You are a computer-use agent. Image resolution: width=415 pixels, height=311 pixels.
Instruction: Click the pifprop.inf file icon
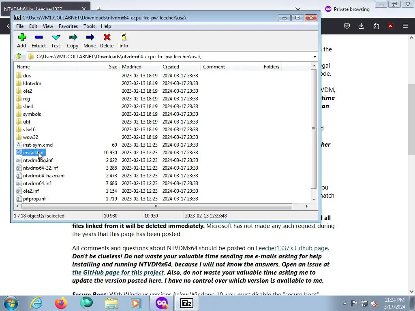19,198
